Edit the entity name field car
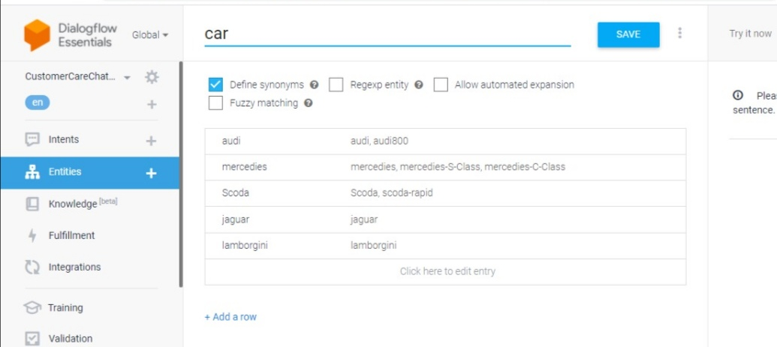This screenshot has height=347, width=777. [387, 34]
